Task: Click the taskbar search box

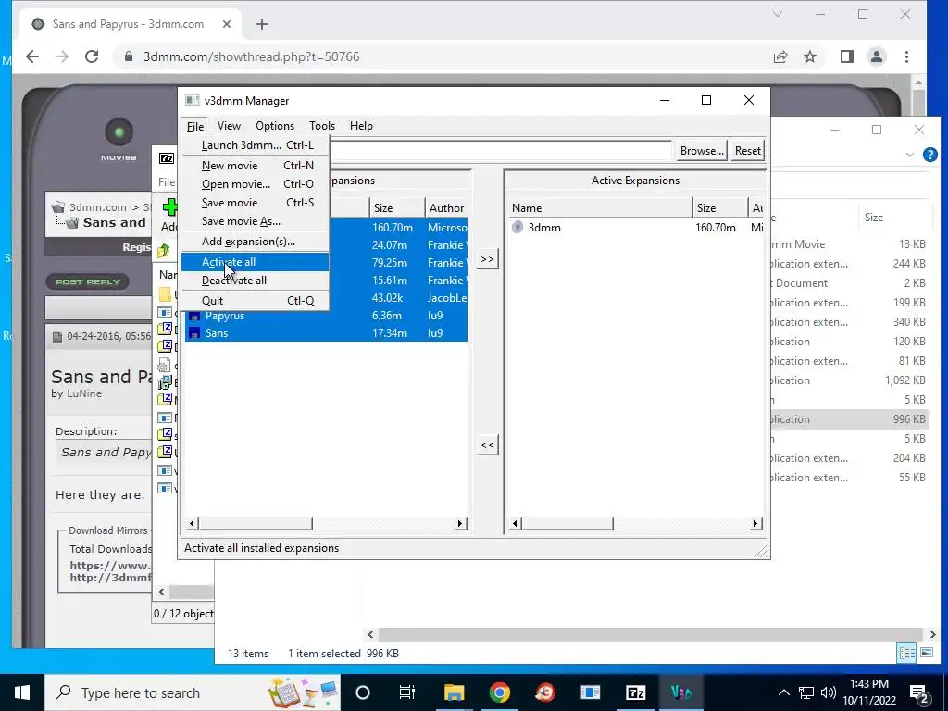Action: (193, 692)
